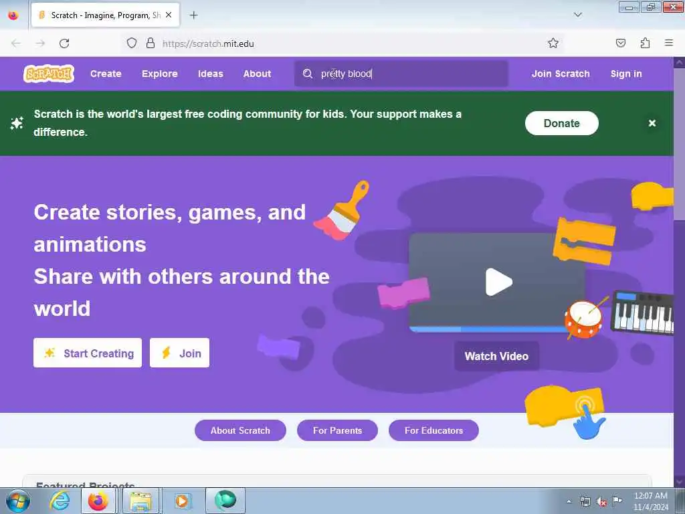Focus the search field containing pretty blood
Screen dimensions: 685x514
click(x=401, y=74)
